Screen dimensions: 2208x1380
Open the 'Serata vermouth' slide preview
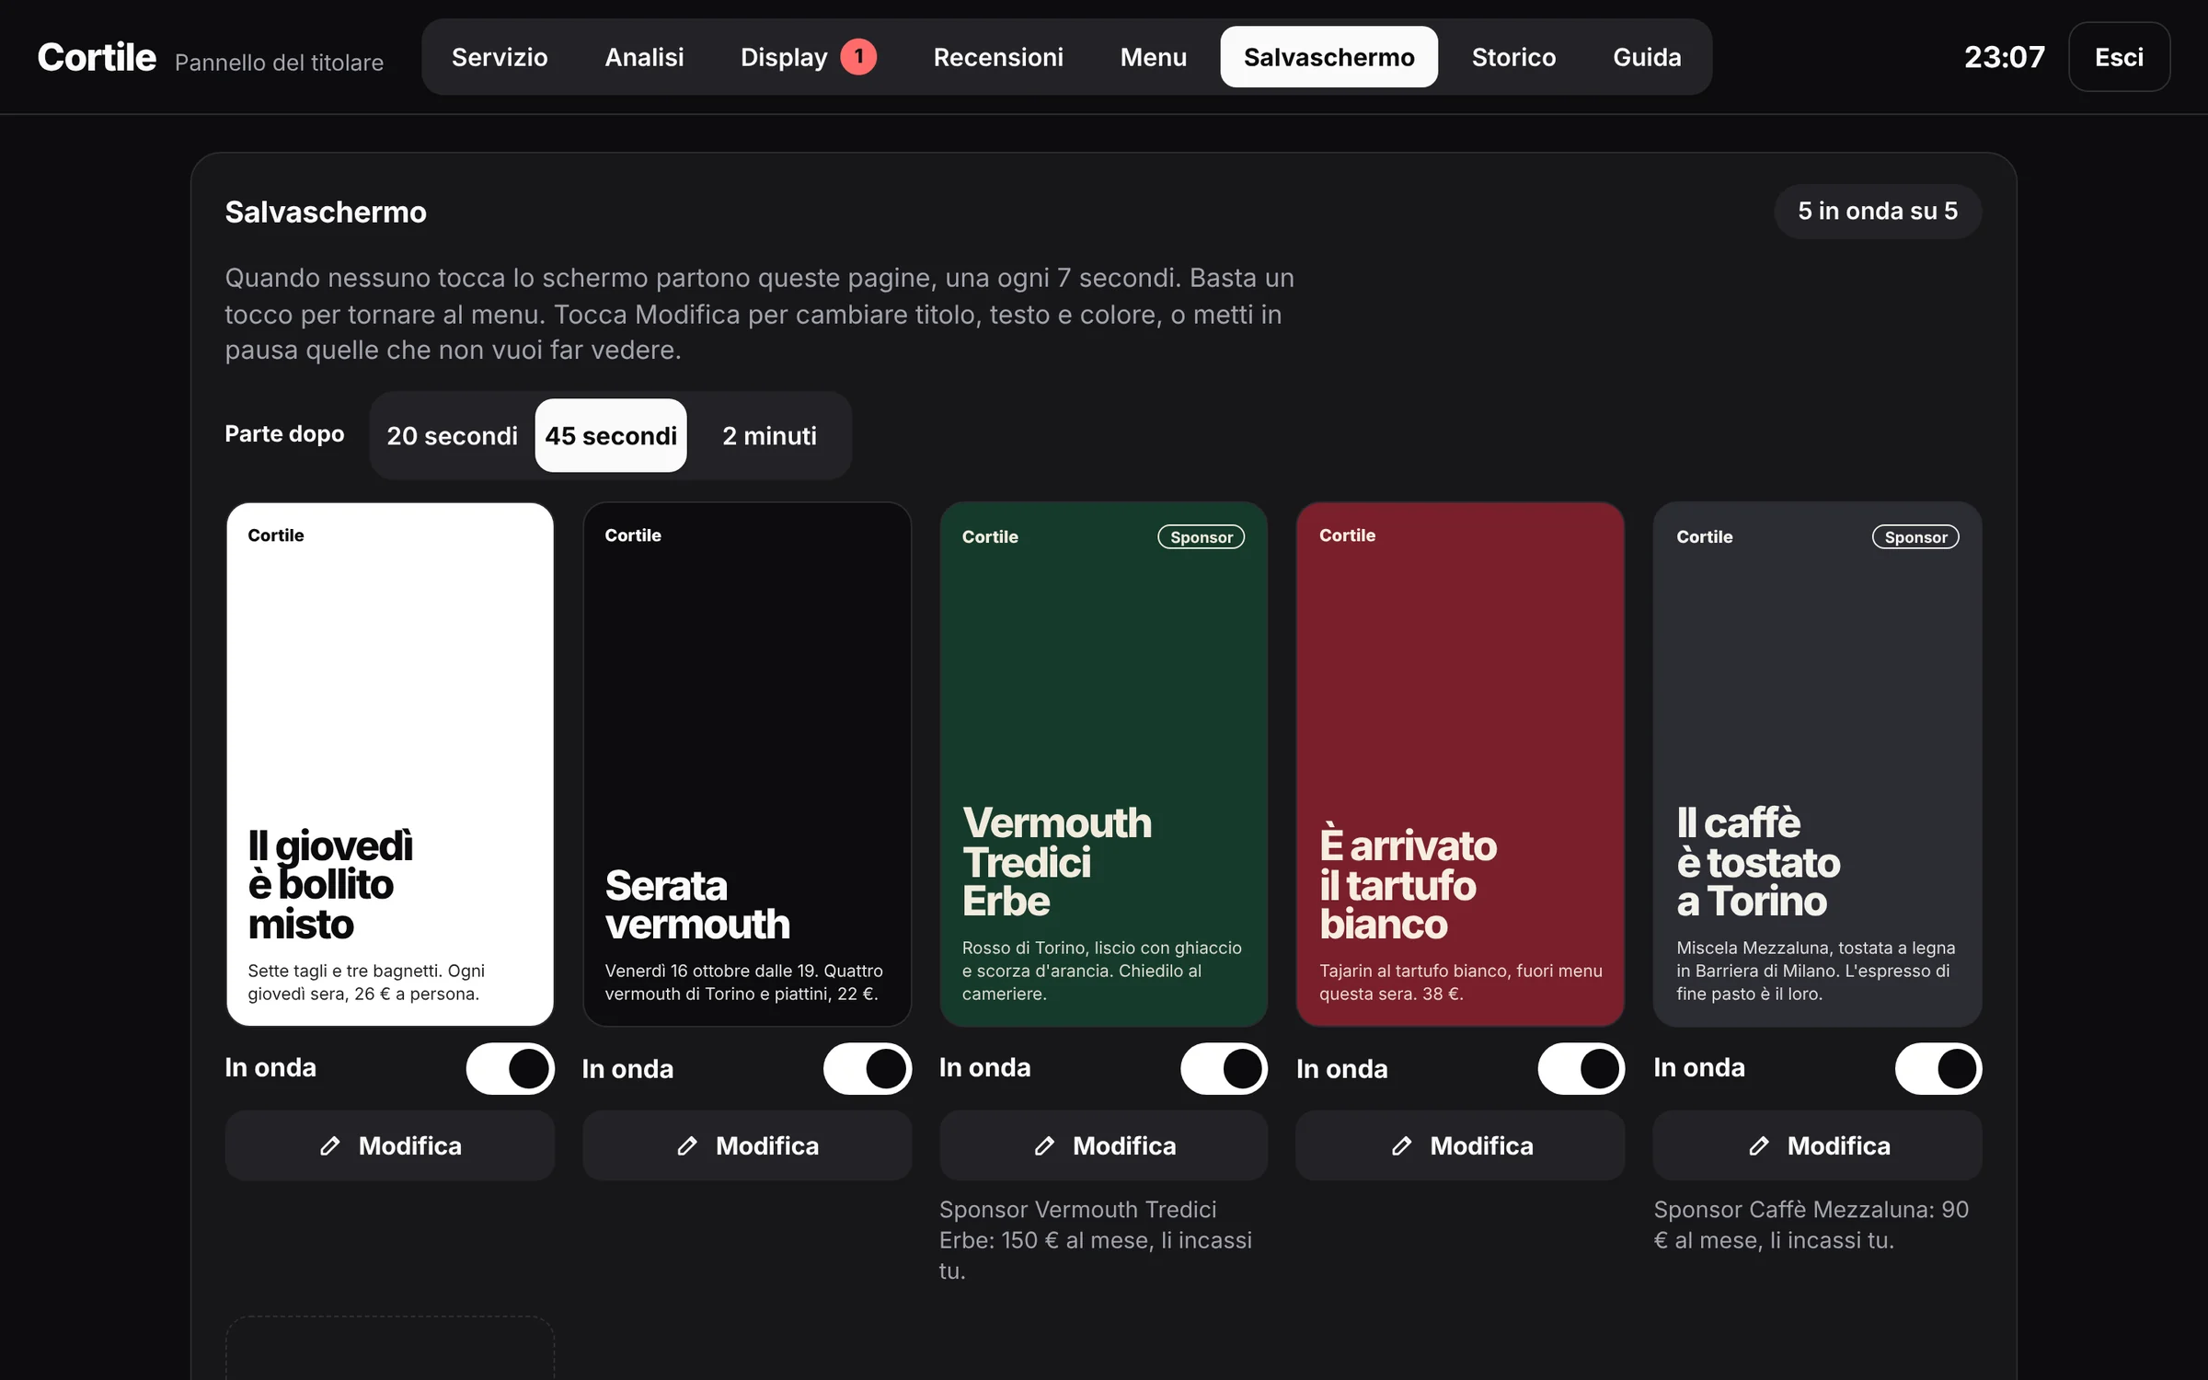pyautogui.click(x=747, y=764)
